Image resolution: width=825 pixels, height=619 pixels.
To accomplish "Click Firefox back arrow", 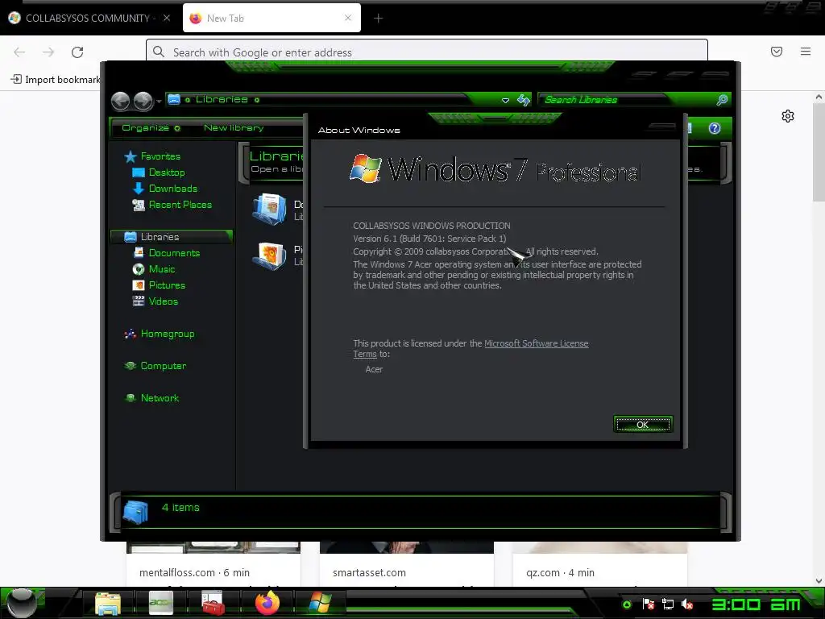I will [19, 52].
